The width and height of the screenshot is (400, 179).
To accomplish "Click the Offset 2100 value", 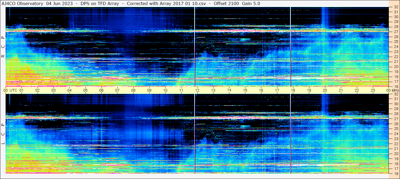I will point(226,4).
